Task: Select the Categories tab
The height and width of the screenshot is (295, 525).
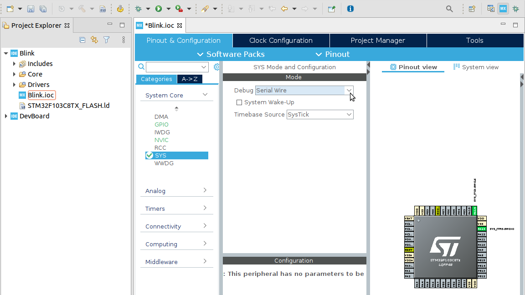Action: click(x=156, y=79)
